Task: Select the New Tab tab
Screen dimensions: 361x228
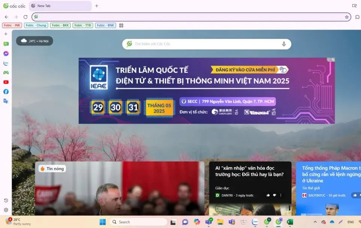Action: point(60,6)
